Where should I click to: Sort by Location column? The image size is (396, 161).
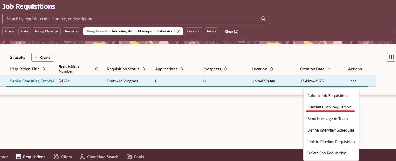(x=271, y=69)
